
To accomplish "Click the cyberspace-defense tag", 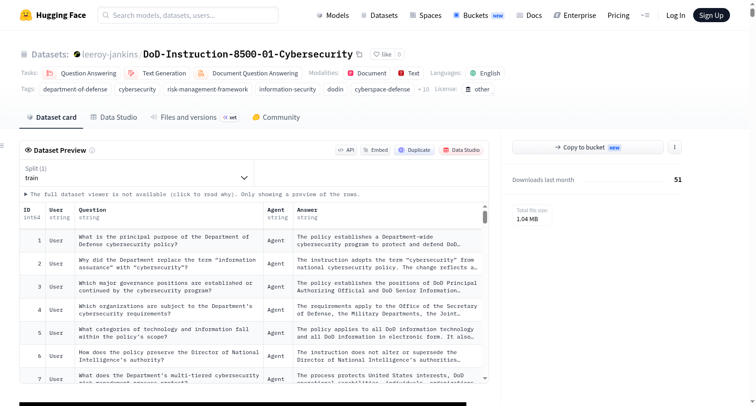I will [382, 89].
